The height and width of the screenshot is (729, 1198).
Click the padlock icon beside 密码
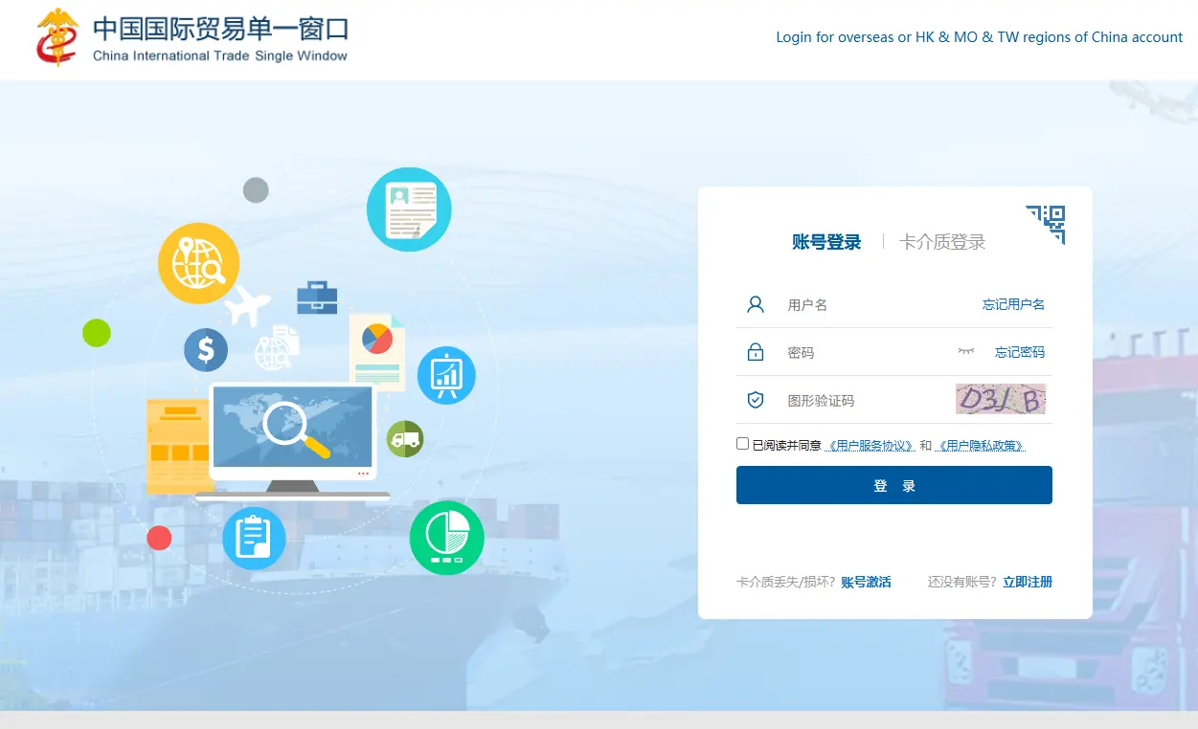[x=756, y=352]
